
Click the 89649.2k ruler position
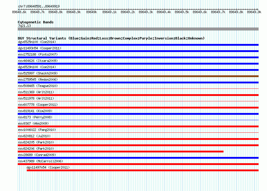click(128, 12)
